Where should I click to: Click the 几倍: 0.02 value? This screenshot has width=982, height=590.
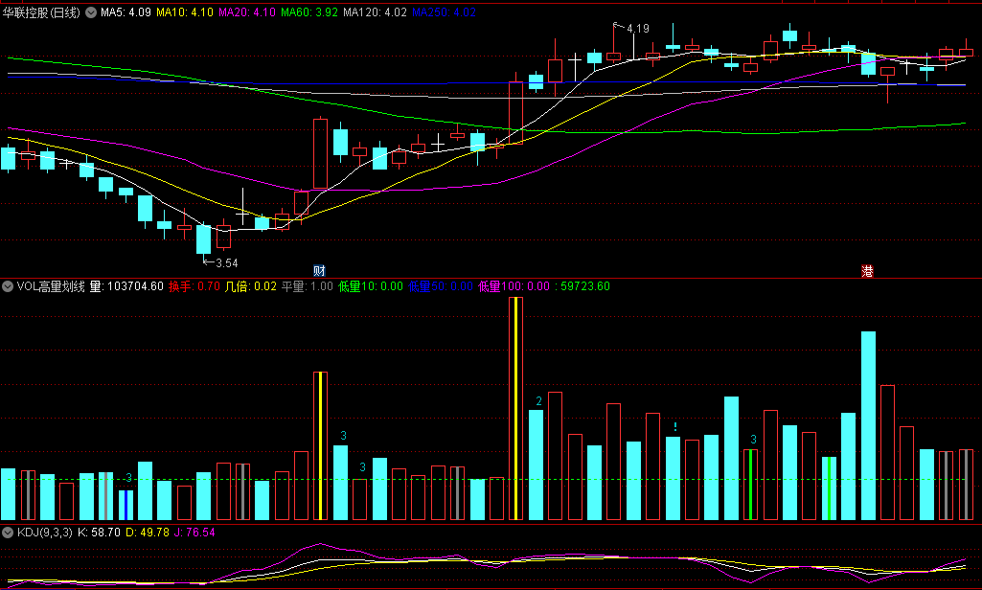(x=250, y=286)
